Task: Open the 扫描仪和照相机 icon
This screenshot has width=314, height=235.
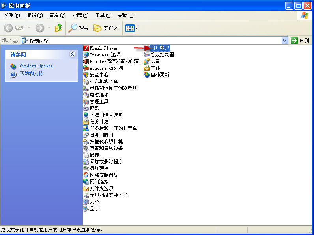Action: [86, 142]
